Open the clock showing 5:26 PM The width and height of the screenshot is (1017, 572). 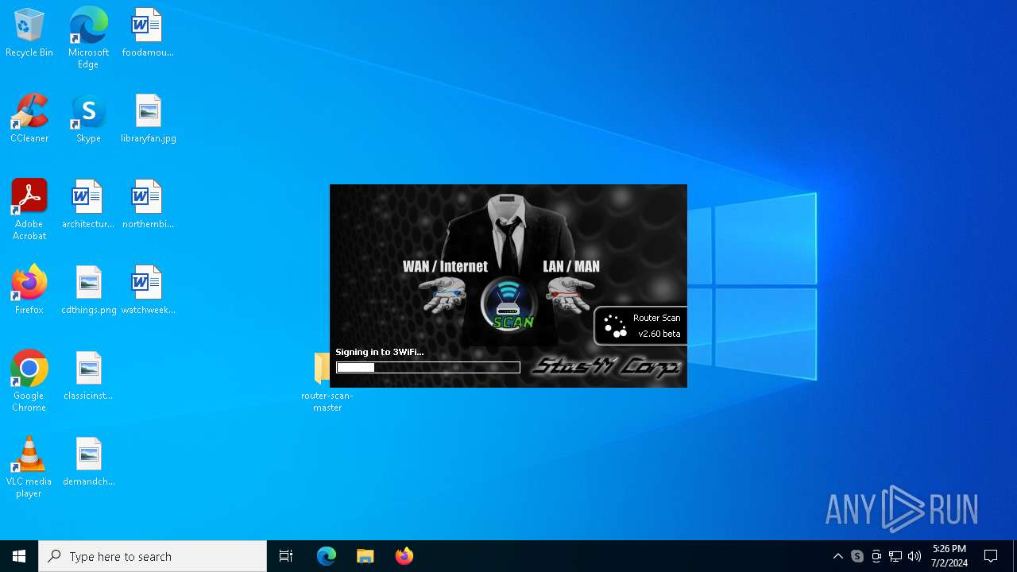pyautogui.click(x=949, y=556)
